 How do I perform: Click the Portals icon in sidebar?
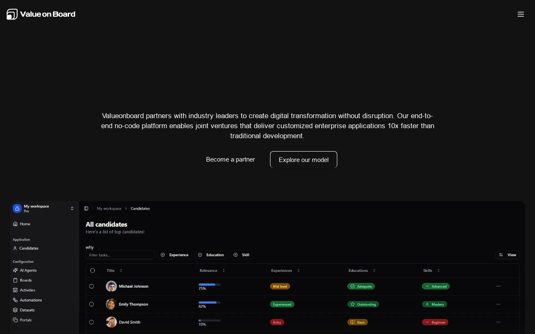point(15,320)
